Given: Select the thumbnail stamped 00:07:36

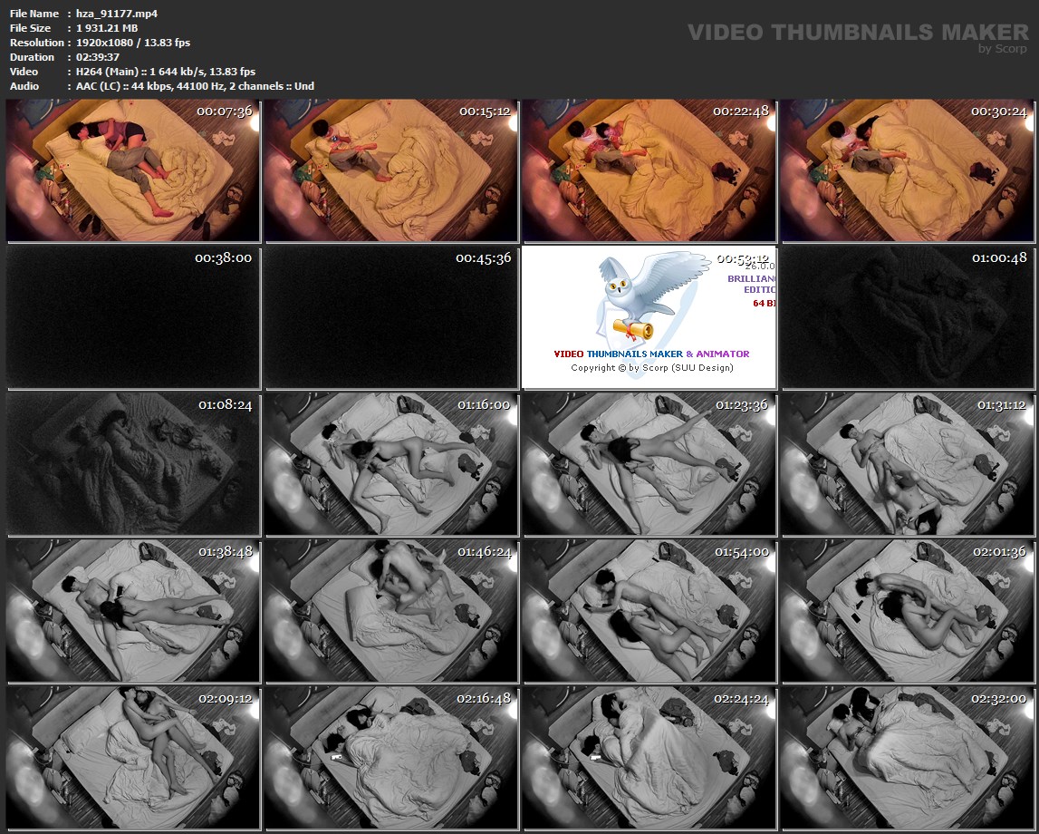Looking at the screenshot, I should [x=132, y=170].
